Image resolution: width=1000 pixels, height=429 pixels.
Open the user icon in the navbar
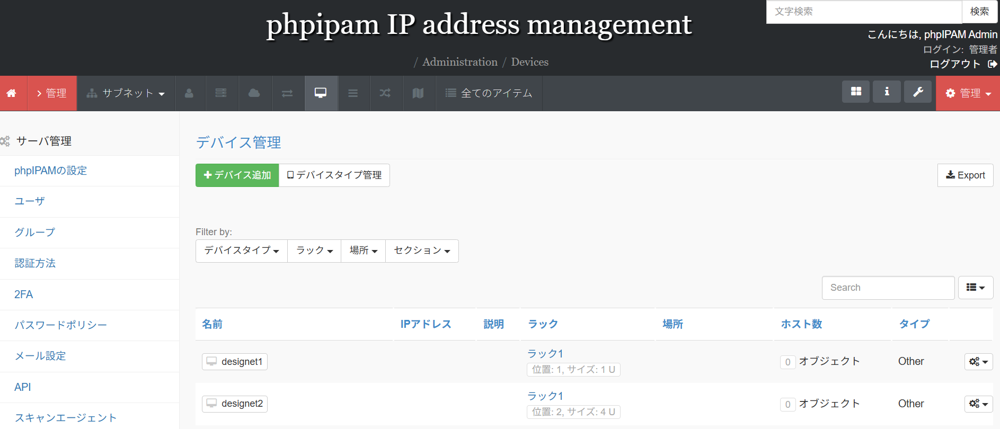point(189,93)
